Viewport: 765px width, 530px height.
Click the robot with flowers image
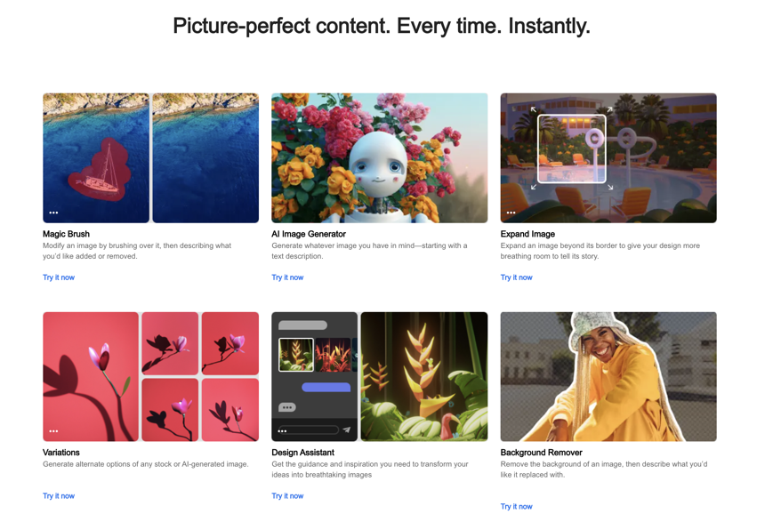click(379, 158)
